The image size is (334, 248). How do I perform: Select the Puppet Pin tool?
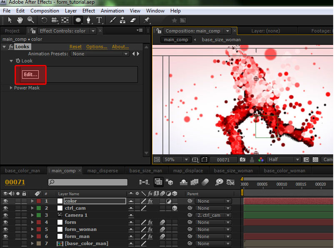pos(147,20)
